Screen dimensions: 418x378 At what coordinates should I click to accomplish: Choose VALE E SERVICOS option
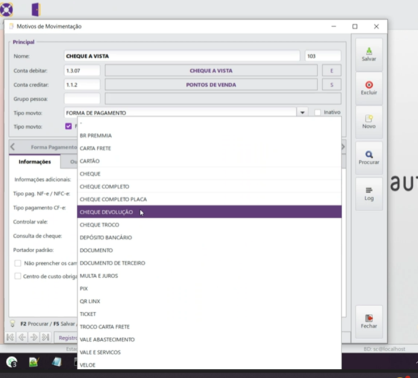pos(209,352)
